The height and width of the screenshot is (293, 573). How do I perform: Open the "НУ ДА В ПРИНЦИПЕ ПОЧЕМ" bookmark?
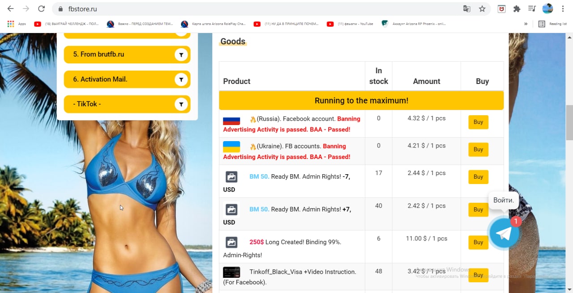286,24
